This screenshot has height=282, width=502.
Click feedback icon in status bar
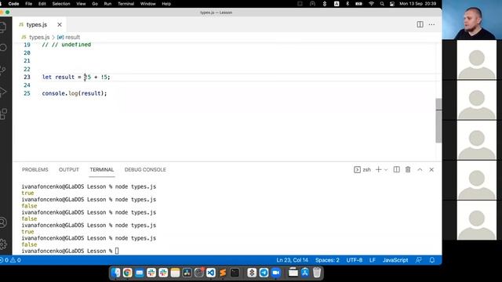click(418, 260)
